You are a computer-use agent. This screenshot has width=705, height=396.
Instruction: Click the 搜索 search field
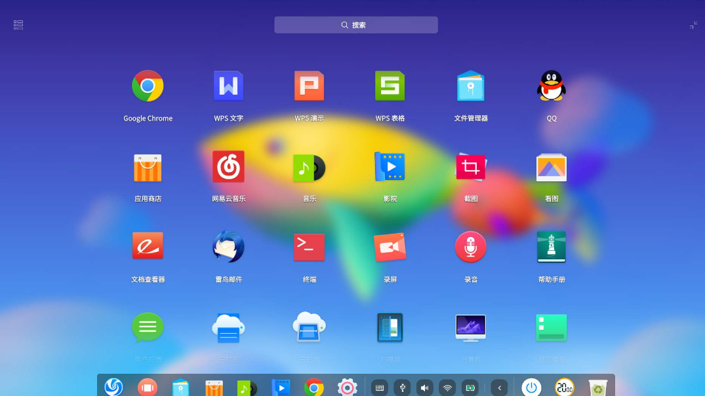(355, 25)
